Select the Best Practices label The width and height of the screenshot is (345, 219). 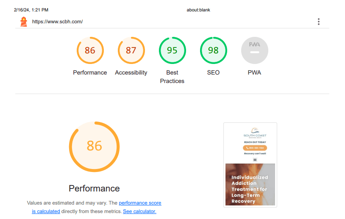[172, 77]
